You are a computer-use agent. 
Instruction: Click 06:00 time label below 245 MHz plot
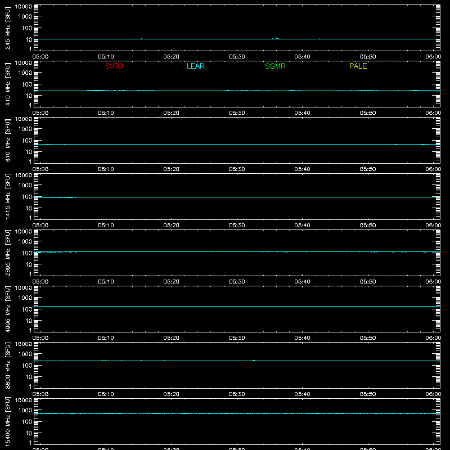pyautogui.click(x=433, y=57)
